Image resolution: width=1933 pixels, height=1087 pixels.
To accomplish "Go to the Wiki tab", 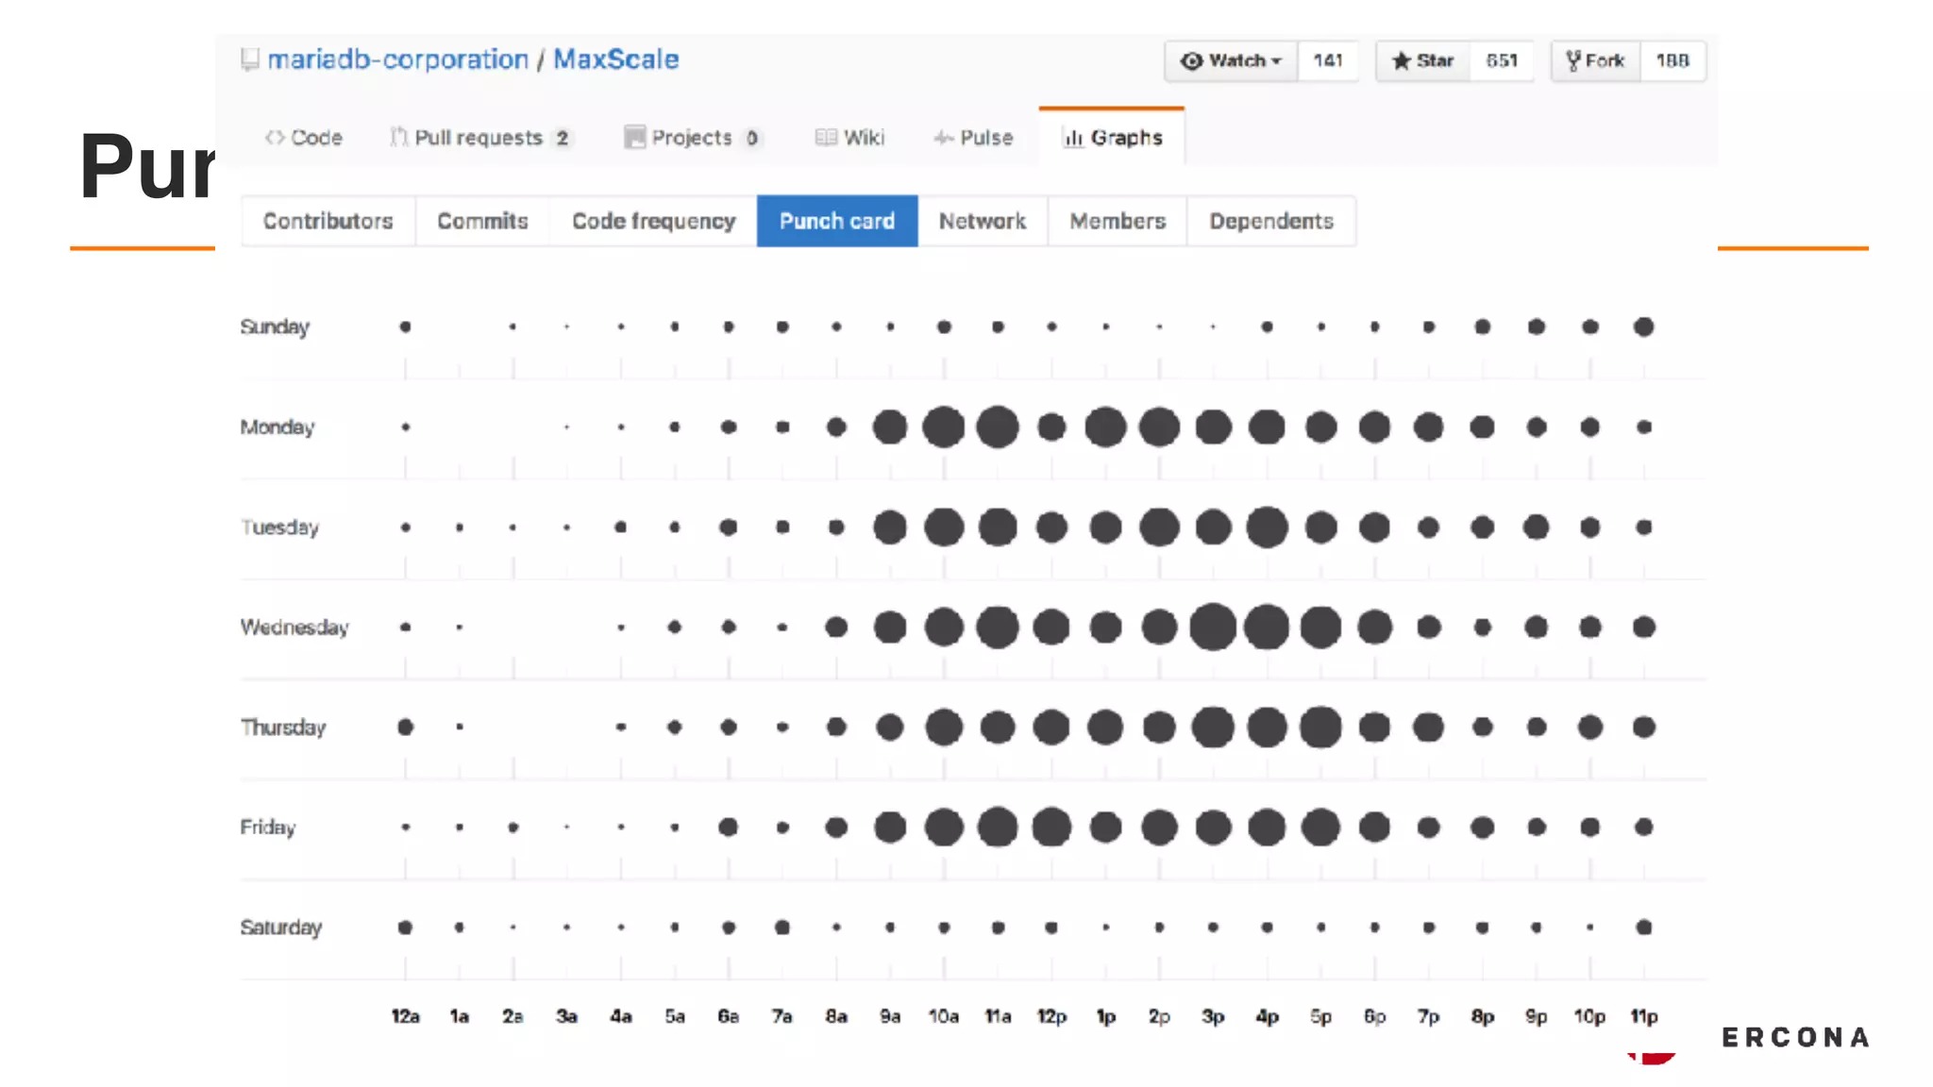I will 849,138.
